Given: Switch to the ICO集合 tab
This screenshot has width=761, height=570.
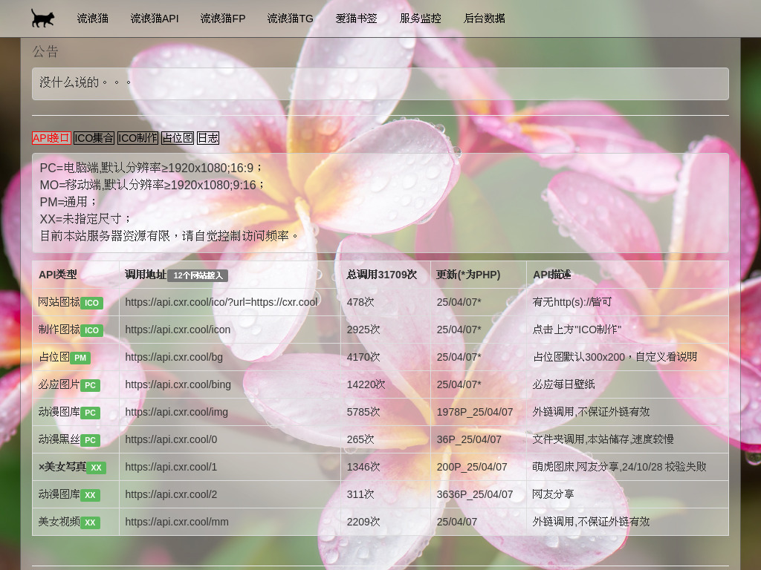Looking at the screenshot, I should coord(94,138).
